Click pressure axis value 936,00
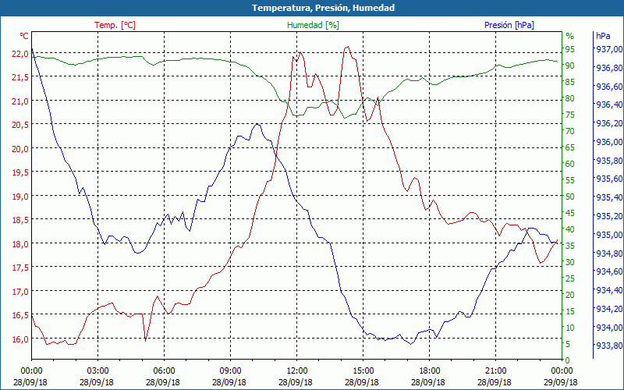Viewport: 624px width, 390px height. click(609, 142)
